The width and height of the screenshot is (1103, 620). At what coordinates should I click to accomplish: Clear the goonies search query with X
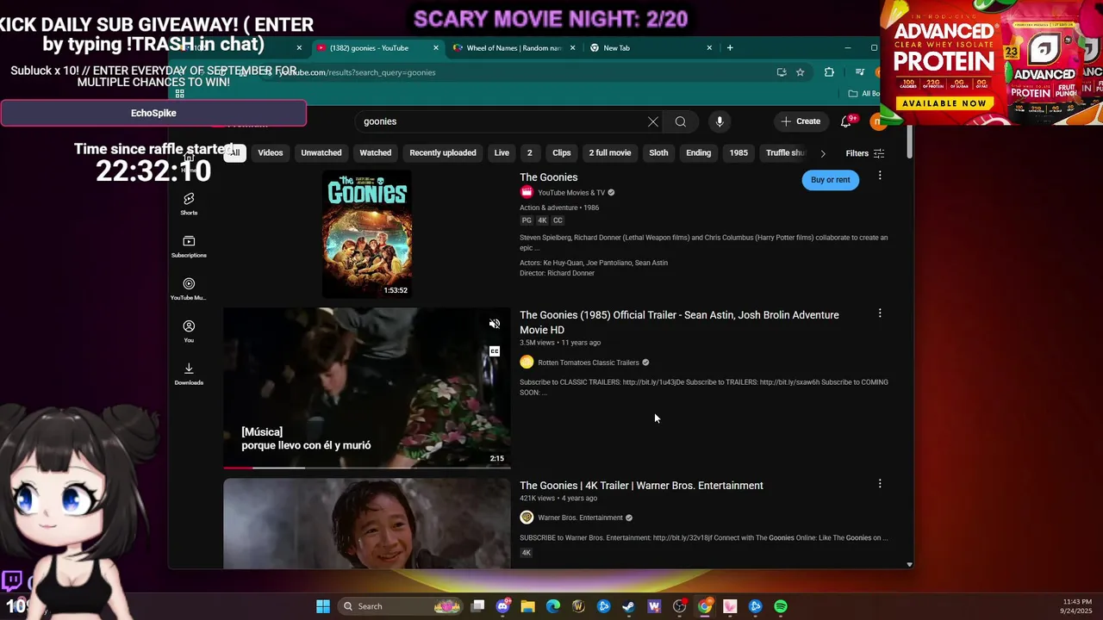pos(652,121)
